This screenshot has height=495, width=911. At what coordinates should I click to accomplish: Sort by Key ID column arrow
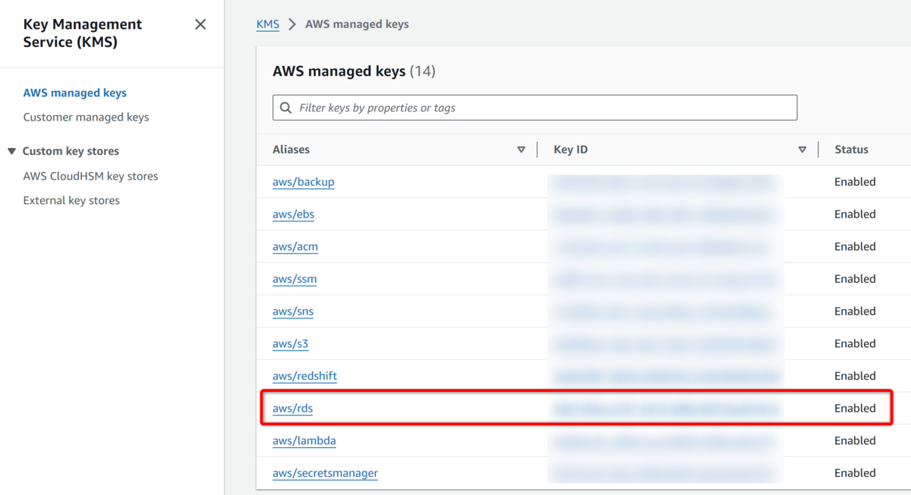pos(802,149)
